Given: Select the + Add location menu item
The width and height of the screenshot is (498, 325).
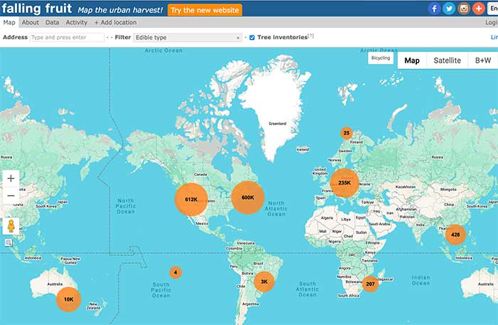Looking at the screenshot, I should (115, 22).
